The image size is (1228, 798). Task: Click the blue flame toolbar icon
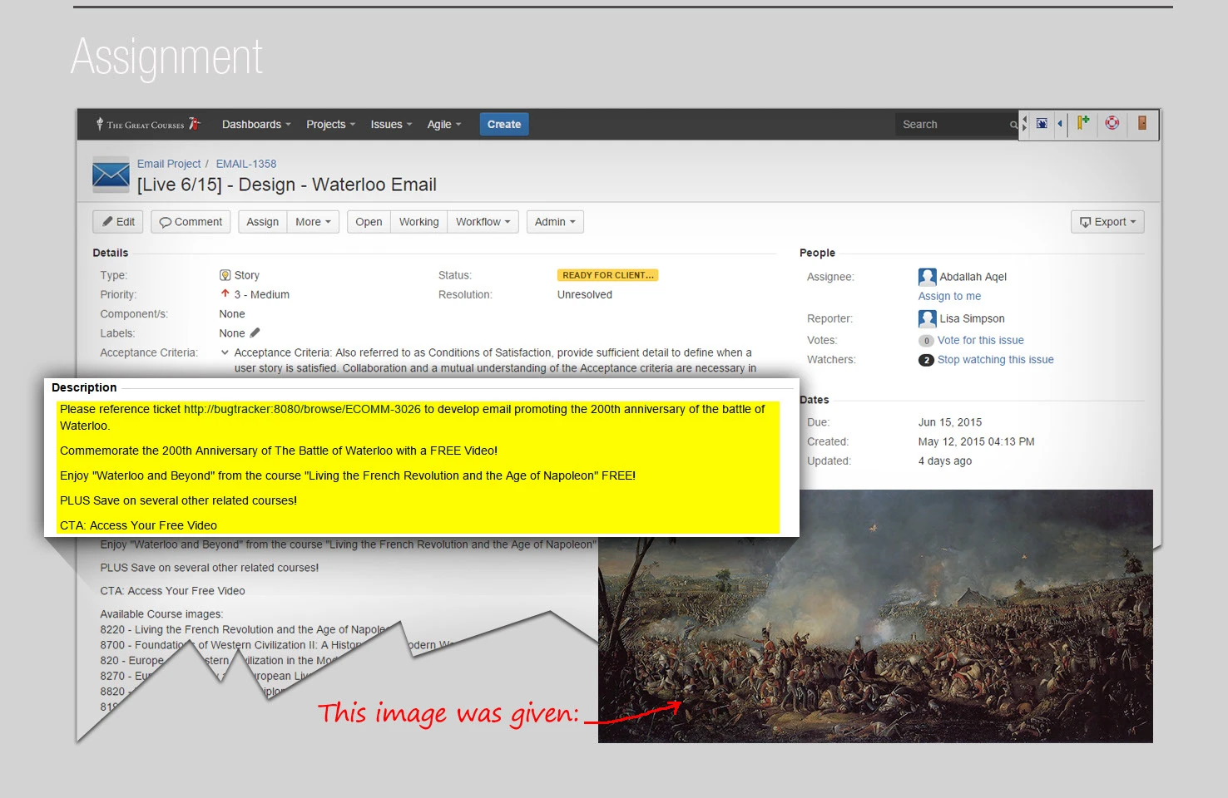click(x=1042, y=123)
